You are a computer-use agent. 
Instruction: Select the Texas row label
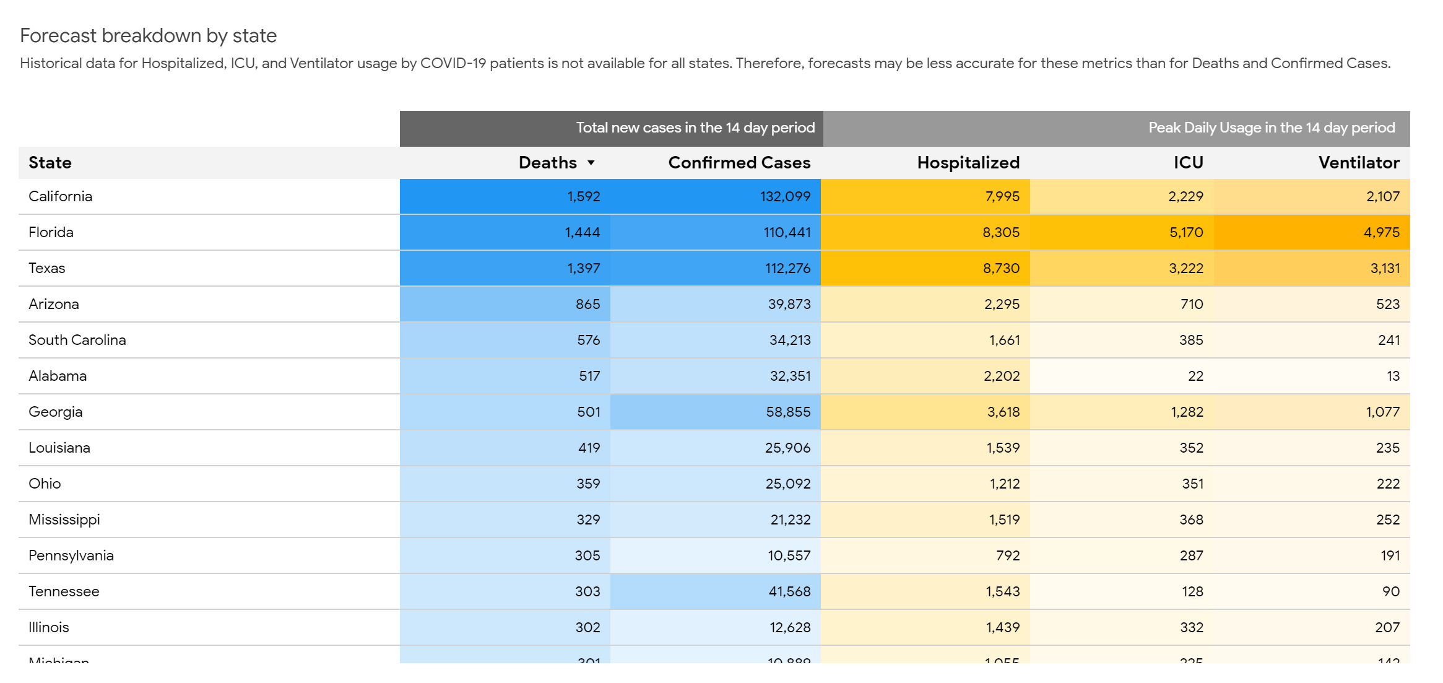pos(47,268)
